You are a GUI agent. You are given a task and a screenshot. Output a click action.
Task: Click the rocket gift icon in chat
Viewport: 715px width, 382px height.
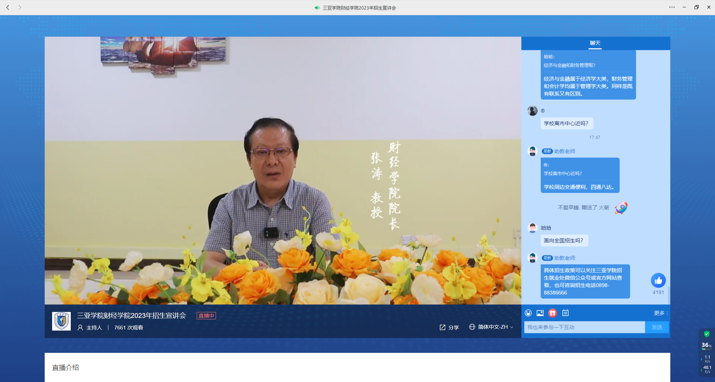click(x=621, y=208)
